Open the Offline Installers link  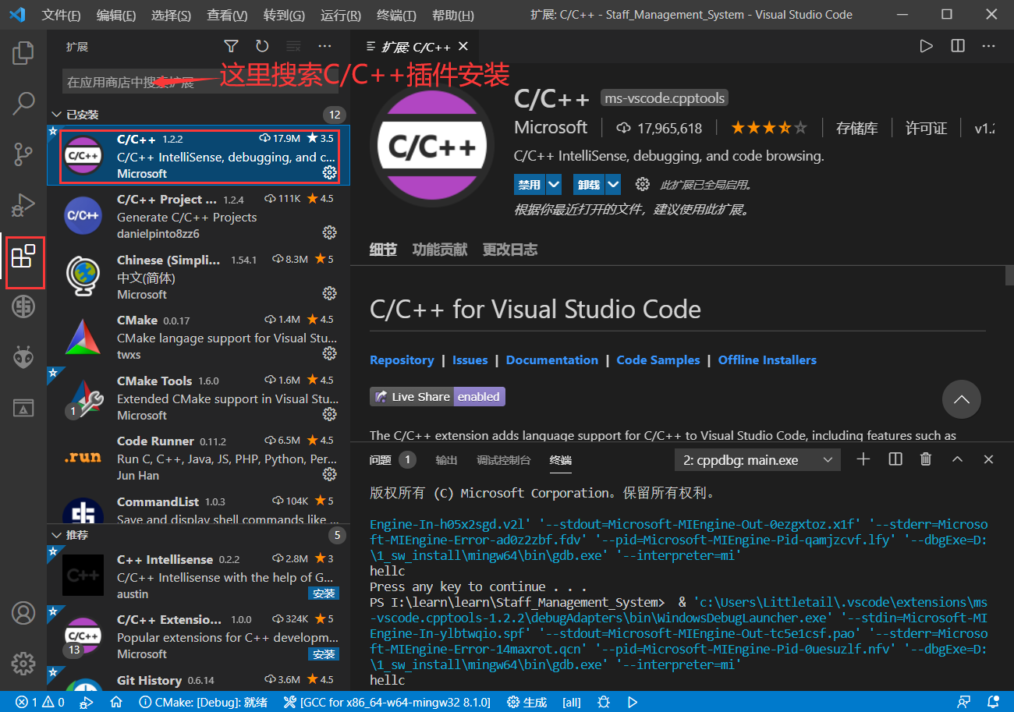click(768, 360)
